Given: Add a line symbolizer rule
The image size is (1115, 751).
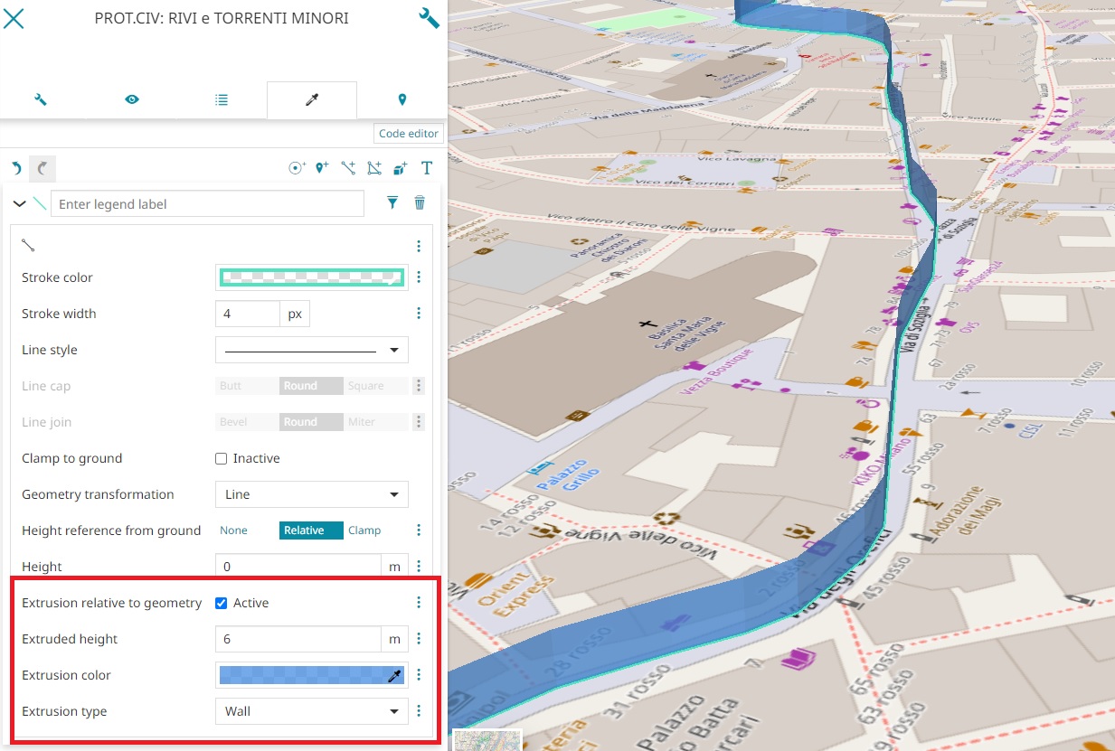Looking at the screenshot, I should [348, 168].
